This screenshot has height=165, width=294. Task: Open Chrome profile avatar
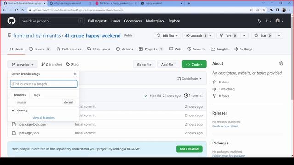tap(284, 10)
